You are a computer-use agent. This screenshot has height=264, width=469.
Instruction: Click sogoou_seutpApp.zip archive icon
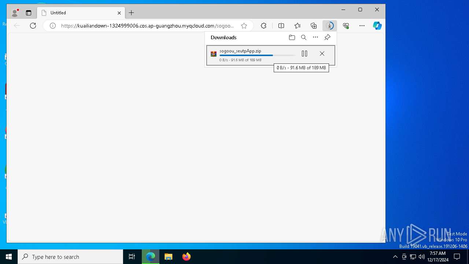tap(214, 54)
